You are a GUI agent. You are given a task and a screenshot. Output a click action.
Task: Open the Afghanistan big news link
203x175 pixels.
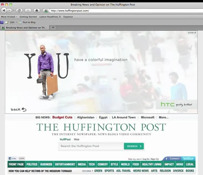click(x=86, y=118)
